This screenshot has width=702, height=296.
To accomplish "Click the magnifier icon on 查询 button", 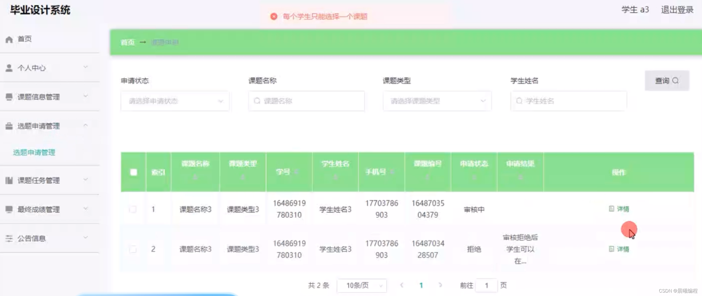I will (x=676, y=81).
